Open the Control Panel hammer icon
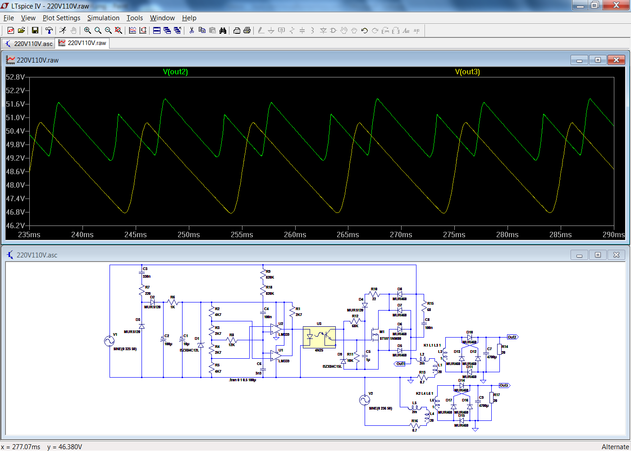Viewport: 631px width, 451px height. pos(49,31)
